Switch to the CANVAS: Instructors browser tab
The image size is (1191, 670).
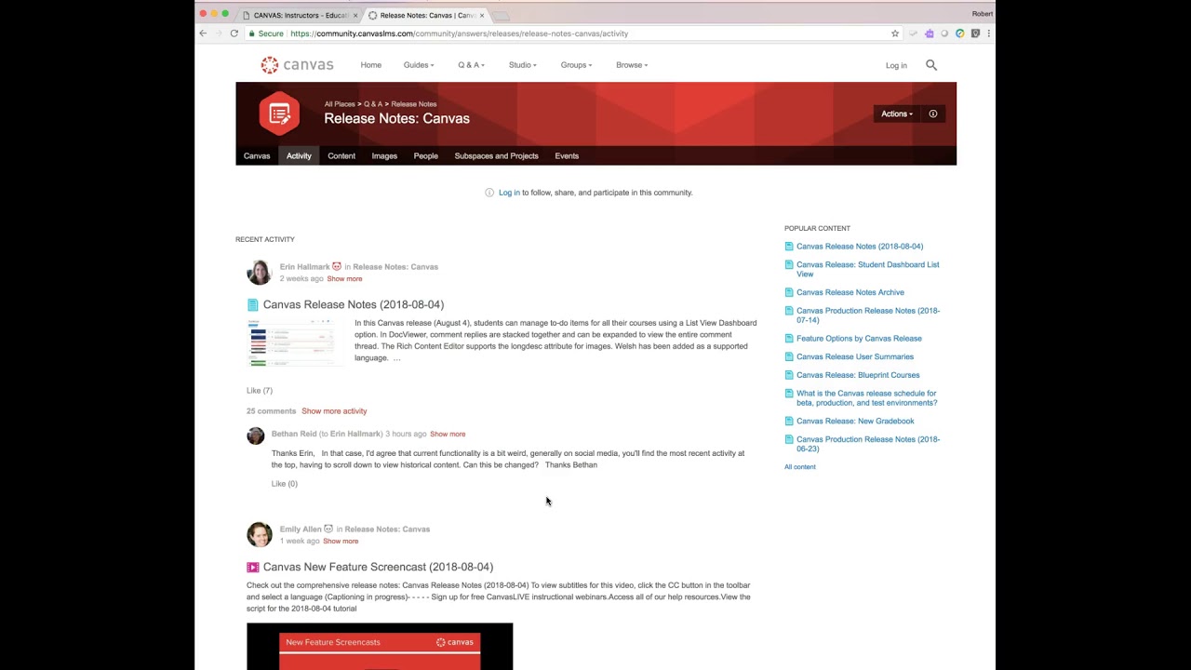click(x=300, y=15)
